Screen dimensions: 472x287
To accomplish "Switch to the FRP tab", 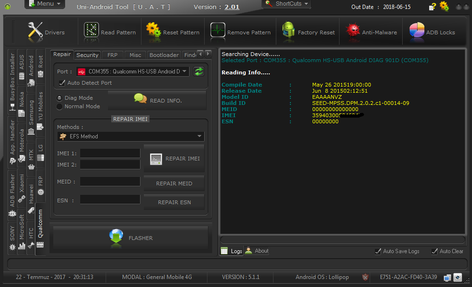I will click(x=112, y=55).
